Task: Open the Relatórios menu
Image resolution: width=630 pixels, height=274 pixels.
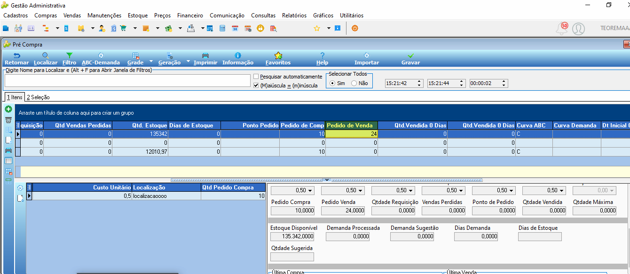Action: (x=294, y=16)
